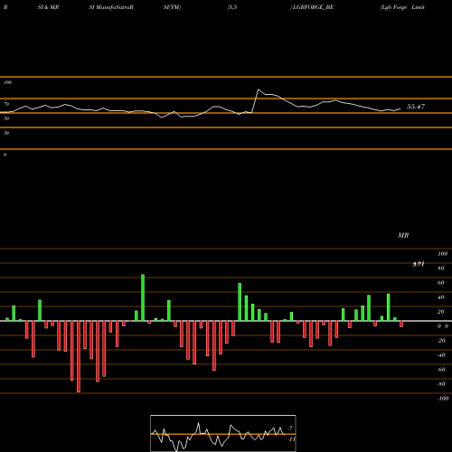Click the '0 0' zero-line label on MR axis
The image size is (452, 452).
click(x=443, y=326)
